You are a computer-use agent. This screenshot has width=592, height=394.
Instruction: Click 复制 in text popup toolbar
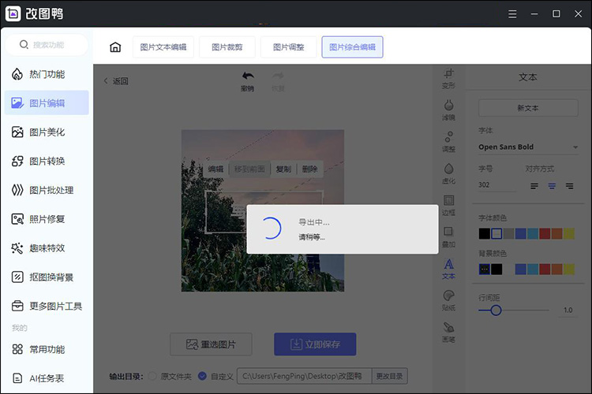click(283, 169)
